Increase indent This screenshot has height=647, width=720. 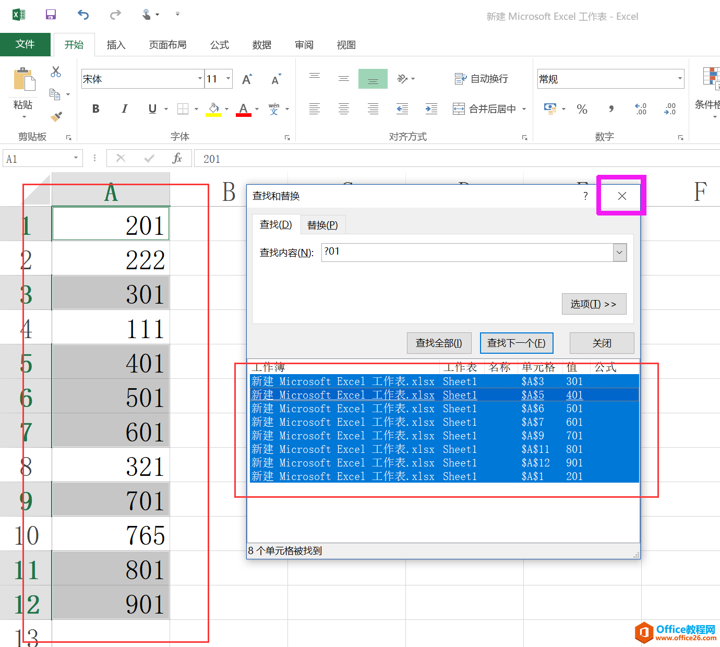click(x=431, y=109)
